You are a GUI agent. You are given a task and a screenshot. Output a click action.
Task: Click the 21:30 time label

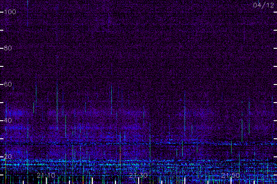pos(138,175)
